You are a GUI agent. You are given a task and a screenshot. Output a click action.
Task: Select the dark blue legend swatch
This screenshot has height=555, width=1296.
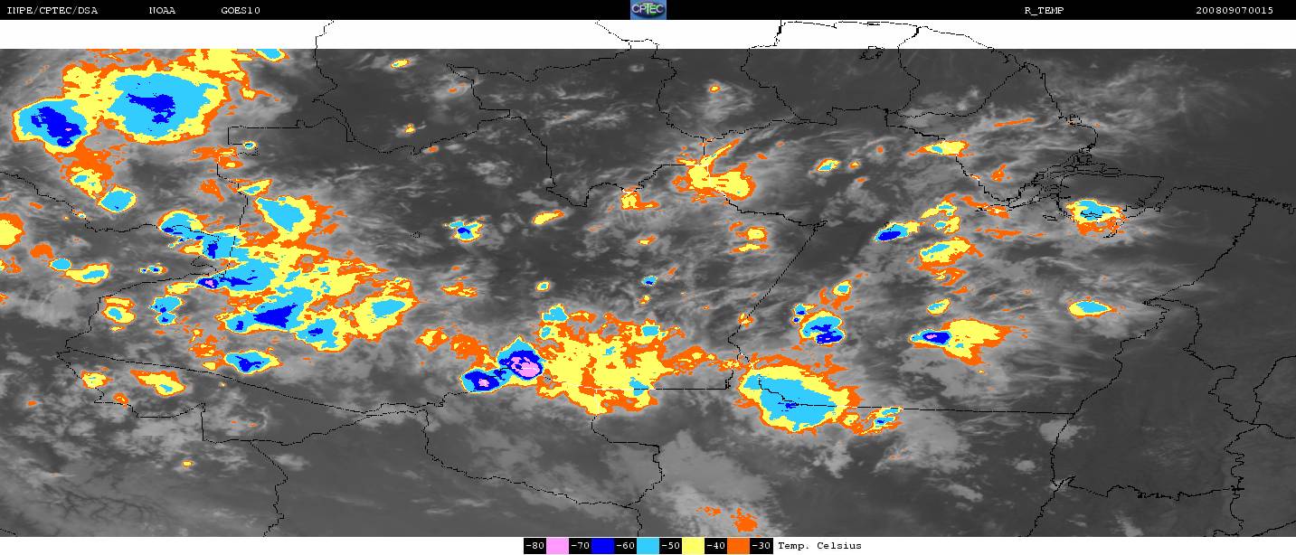coord(602,546)
